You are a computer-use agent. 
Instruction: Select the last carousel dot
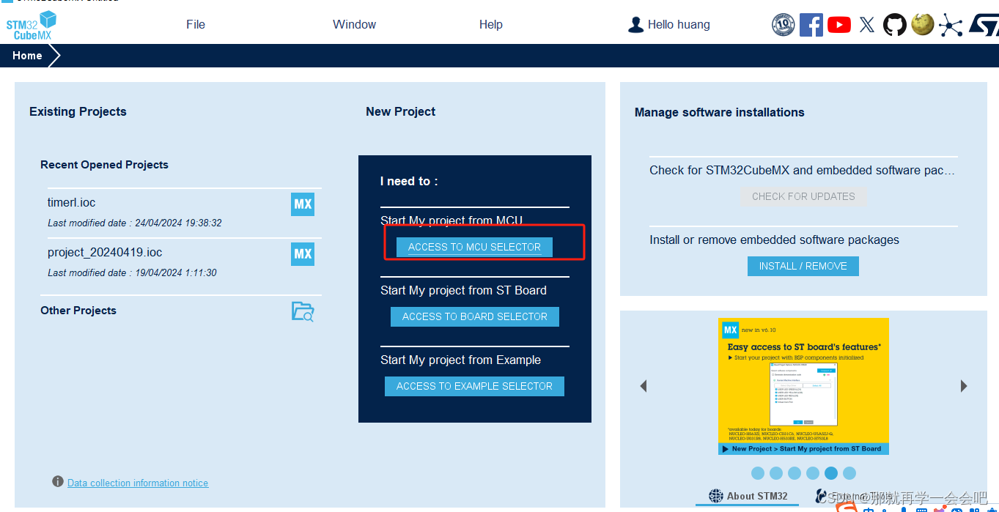click(849, 473)
